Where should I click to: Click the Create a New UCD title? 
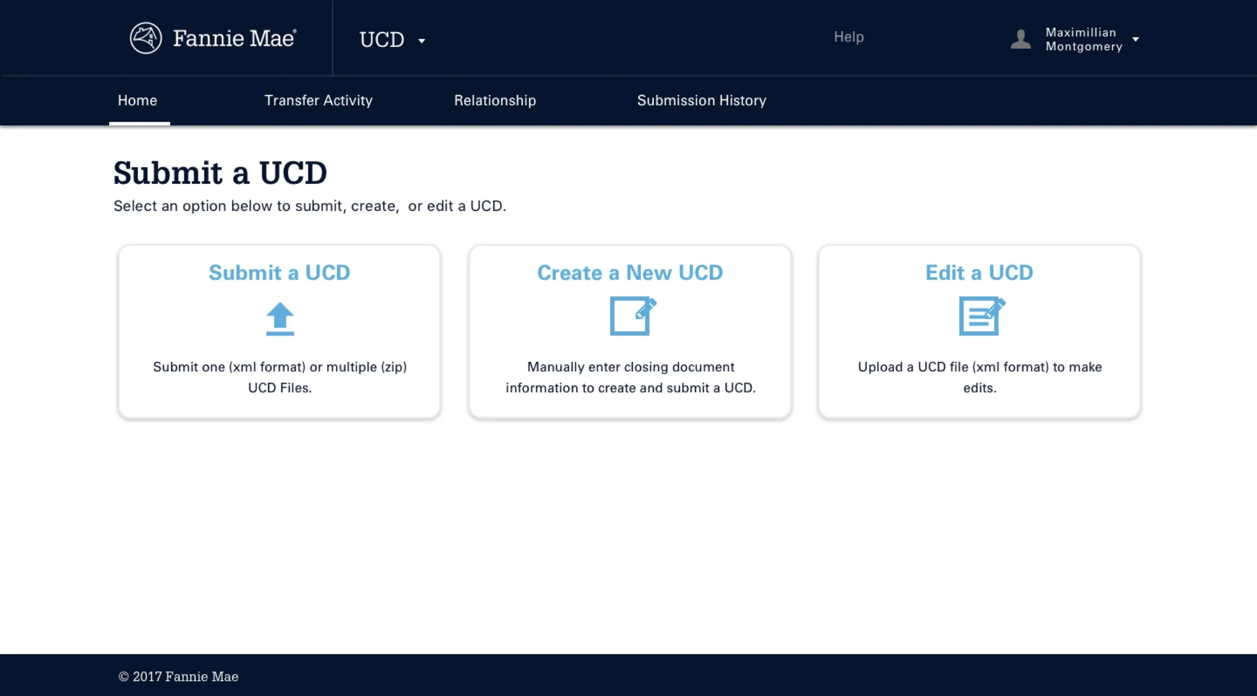coord(630,273)
